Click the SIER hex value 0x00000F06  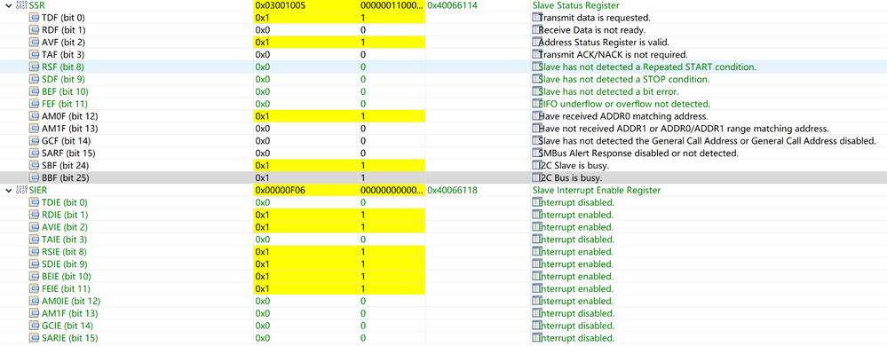click(281, 191)
